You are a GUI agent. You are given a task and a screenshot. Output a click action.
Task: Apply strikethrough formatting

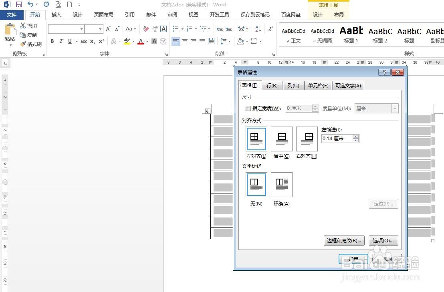pyautogui.click(x=84, y=41)
